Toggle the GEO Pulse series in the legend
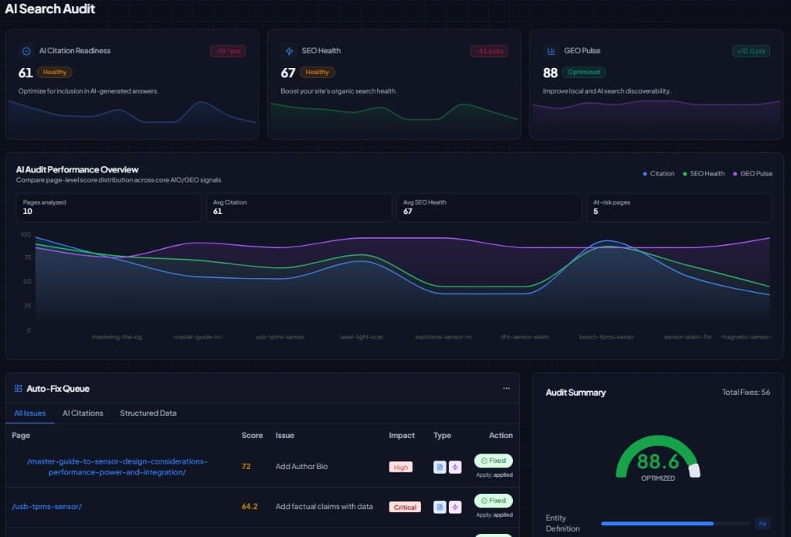The height and width of the screenshot is (537, 791). click(752, 174)
